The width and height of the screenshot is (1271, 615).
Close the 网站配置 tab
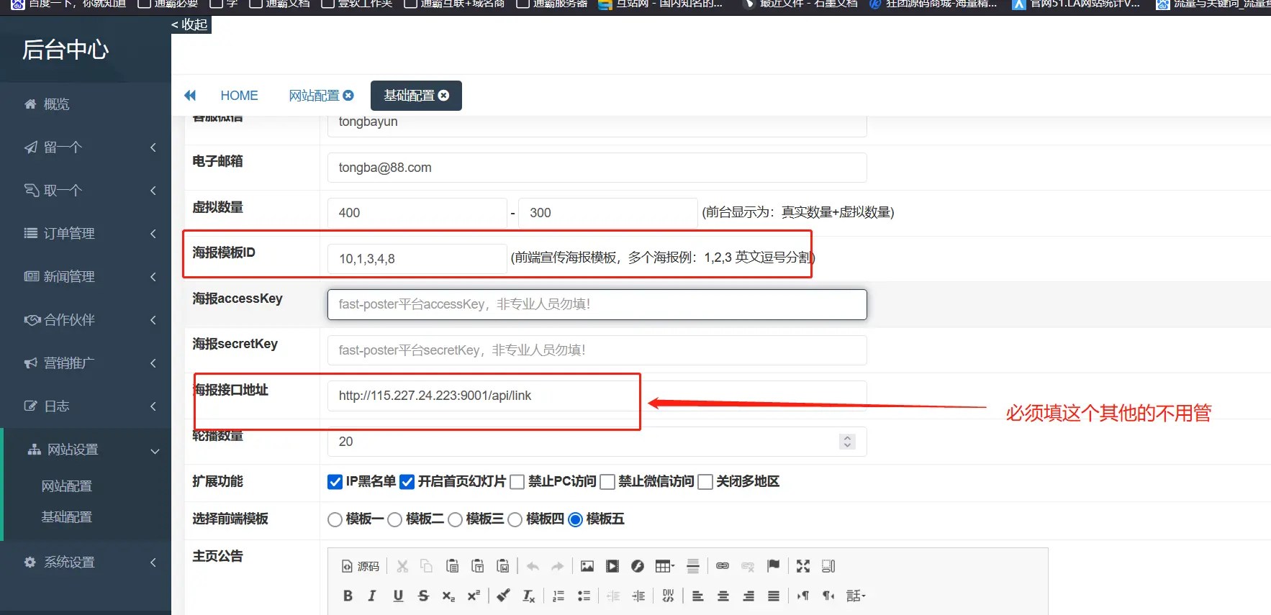(348, 96)
